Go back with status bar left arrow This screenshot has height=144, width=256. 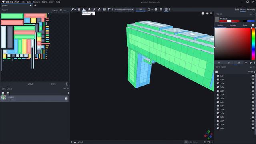click(71, 142)
